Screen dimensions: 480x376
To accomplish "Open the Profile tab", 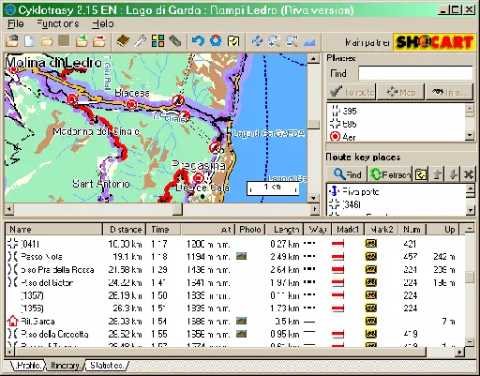I will 28,365.
